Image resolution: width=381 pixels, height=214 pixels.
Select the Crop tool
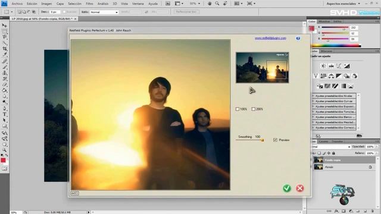[x=4, y=49]
